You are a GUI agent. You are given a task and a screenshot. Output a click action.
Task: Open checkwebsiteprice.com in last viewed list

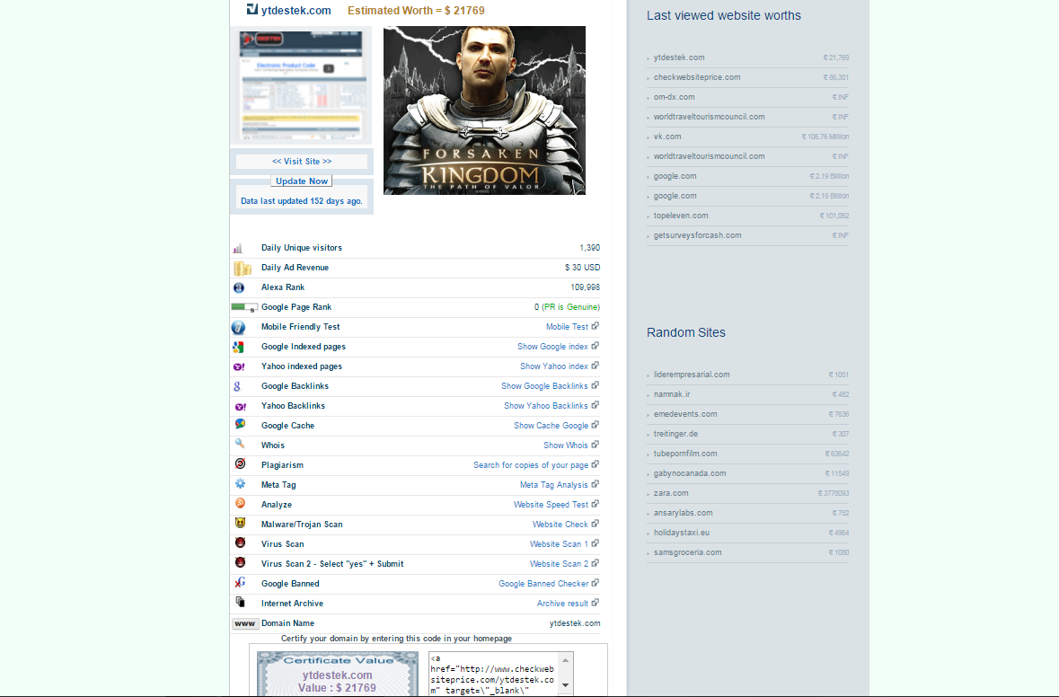coord(696,77)
